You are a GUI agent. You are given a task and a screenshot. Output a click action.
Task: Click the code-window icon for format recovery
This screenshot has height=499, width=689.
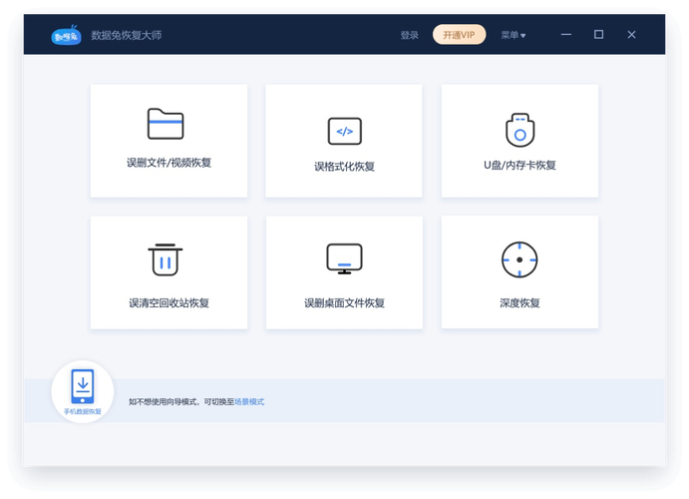(344, 131)
